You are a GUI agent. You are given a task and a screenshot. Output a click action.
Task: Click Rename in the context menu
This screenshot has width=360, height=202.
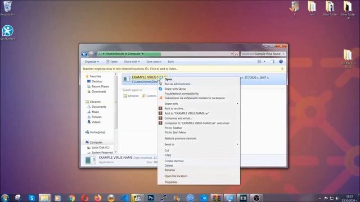[170, 170]
